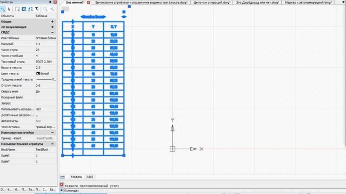
Task: Select the Модель layout tab
Action: tap(77, 177)
